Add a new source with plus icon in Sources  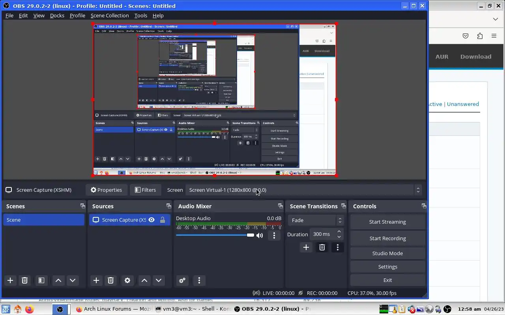pyautogui.click(x=96, y=280)
